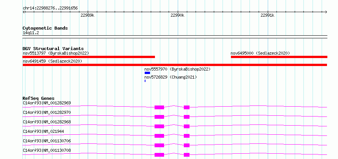The height and width of the screenshot is (159, 338).
Task: Click the chr14:22988276..22991656 coordinate label
Action: click(50, 8)
